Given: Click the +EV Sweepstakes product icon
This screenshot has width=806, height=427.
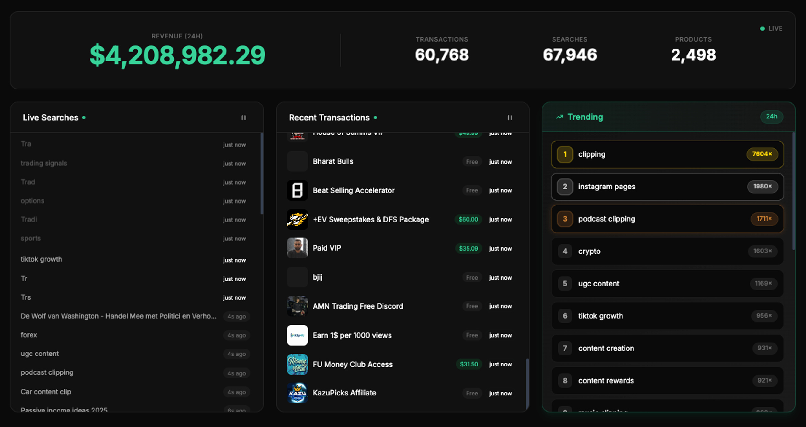Looking at the screenshot, I should [297, 219].
